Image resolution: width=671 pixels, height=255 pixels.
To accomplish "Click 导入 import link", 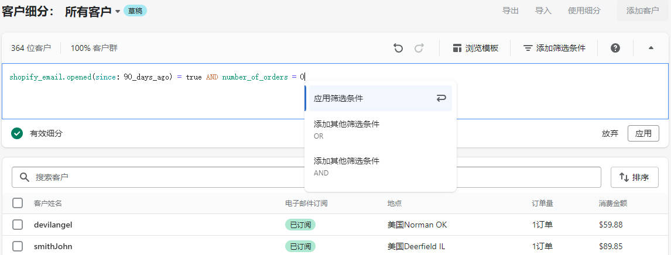I will tap(543, 11).
